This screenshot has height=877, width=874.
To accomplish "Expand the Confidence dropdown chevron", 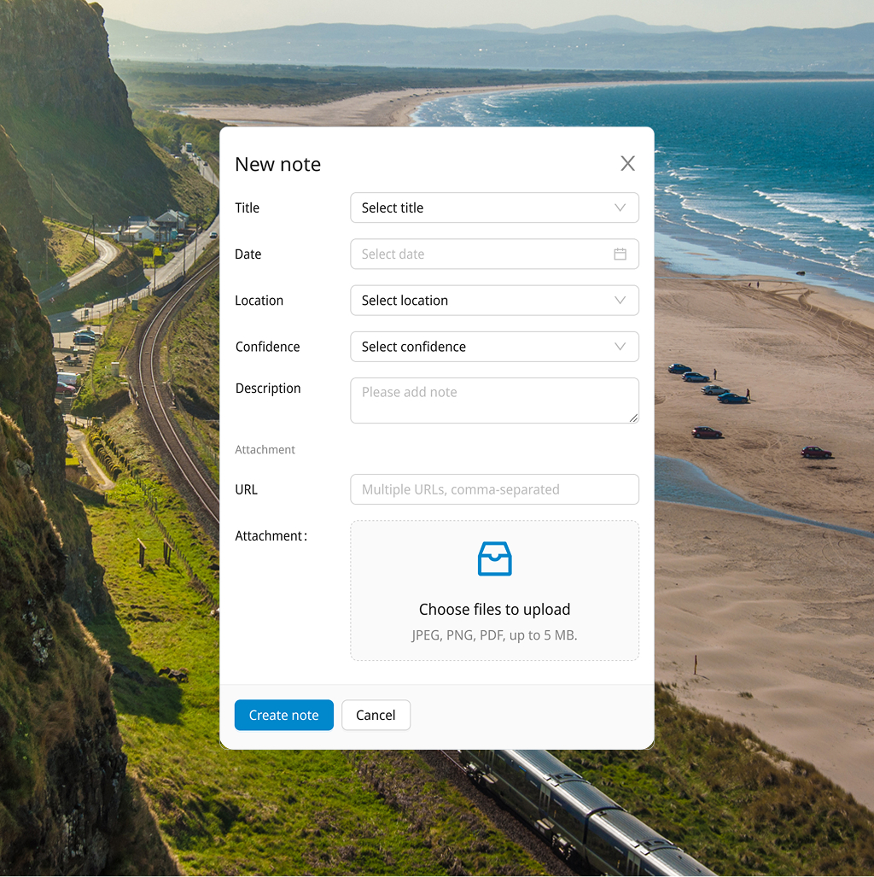I will [x=621, y=347].
